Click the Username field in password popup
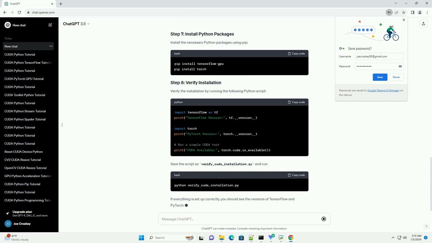This screenshot has height=243, width=432. click(379, 57)
